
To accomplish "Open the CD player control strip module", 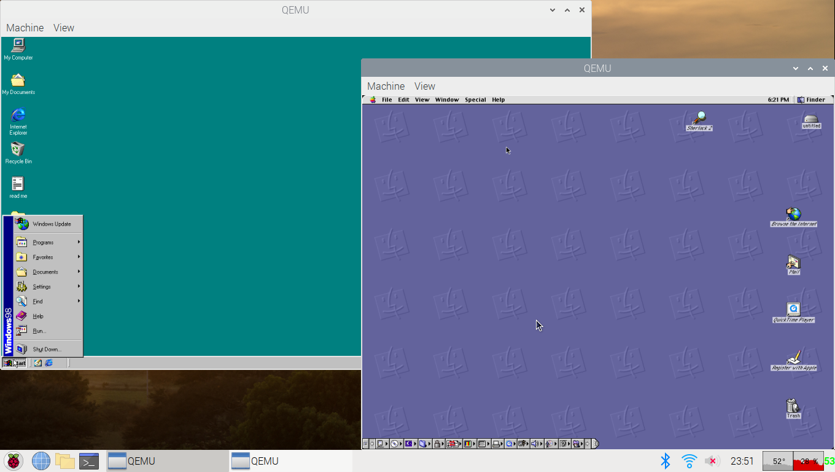I will click(x=396, y=444).
